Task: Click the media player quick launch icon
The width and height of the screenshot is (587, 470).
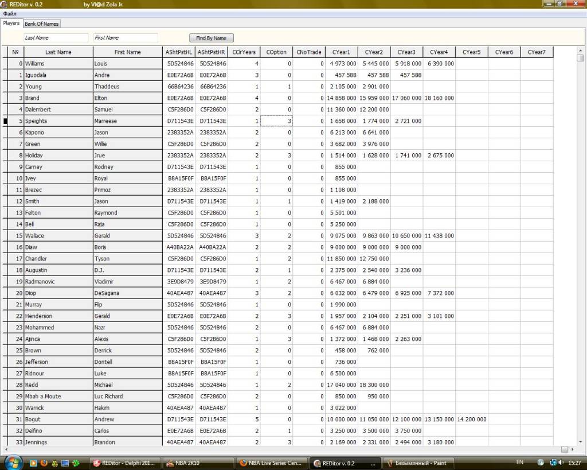Action: [33, 463]
